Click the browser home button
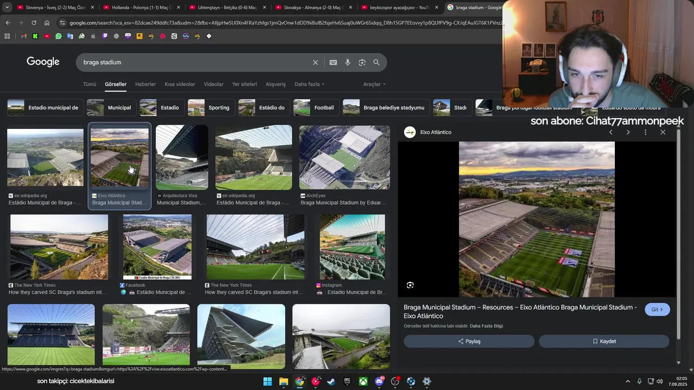This screenshot has height=390, width=694. pos(47,23)
